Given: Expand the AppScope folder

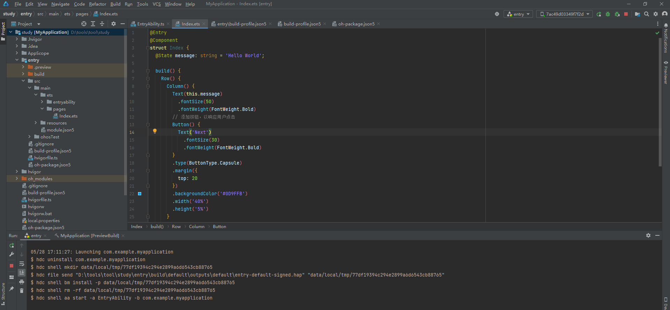Looking at the screenshot, I should pyautogui.click(x=17, y=53).
